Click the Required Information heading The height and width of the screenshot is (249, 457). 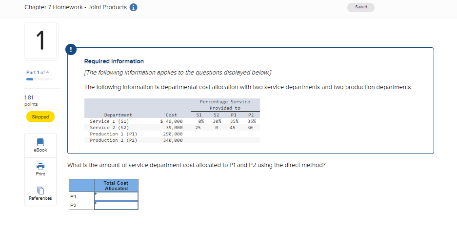pyautogui.click(x=114, y=61)
